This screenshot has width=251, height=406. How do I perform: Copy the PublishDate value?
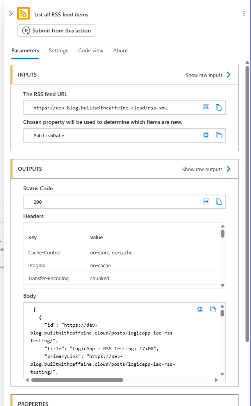pyautogui.click(x=219, y=135)
